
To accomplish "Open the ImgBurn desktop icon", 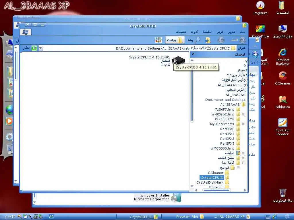I will point(260,7).
